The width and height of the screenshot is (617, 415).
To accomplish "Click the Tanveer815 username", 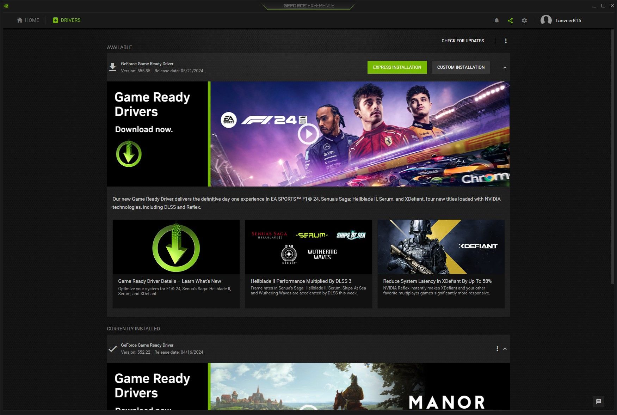I will [x=568, y=20].
